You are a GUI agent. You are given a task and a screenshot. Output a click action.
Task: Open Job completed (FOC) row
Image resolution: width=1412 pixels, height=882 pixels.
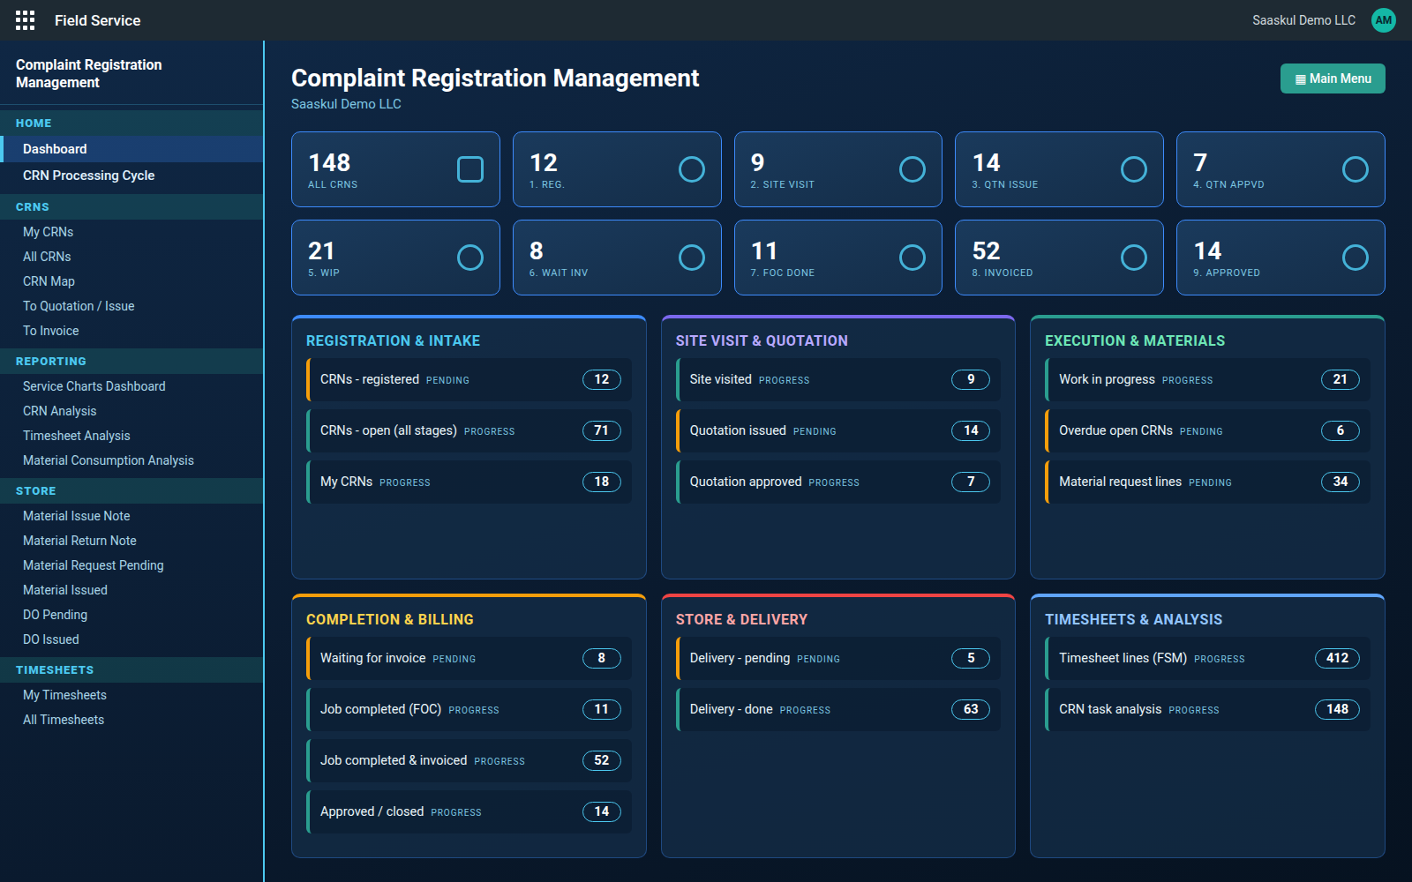(x=469, y=709)
